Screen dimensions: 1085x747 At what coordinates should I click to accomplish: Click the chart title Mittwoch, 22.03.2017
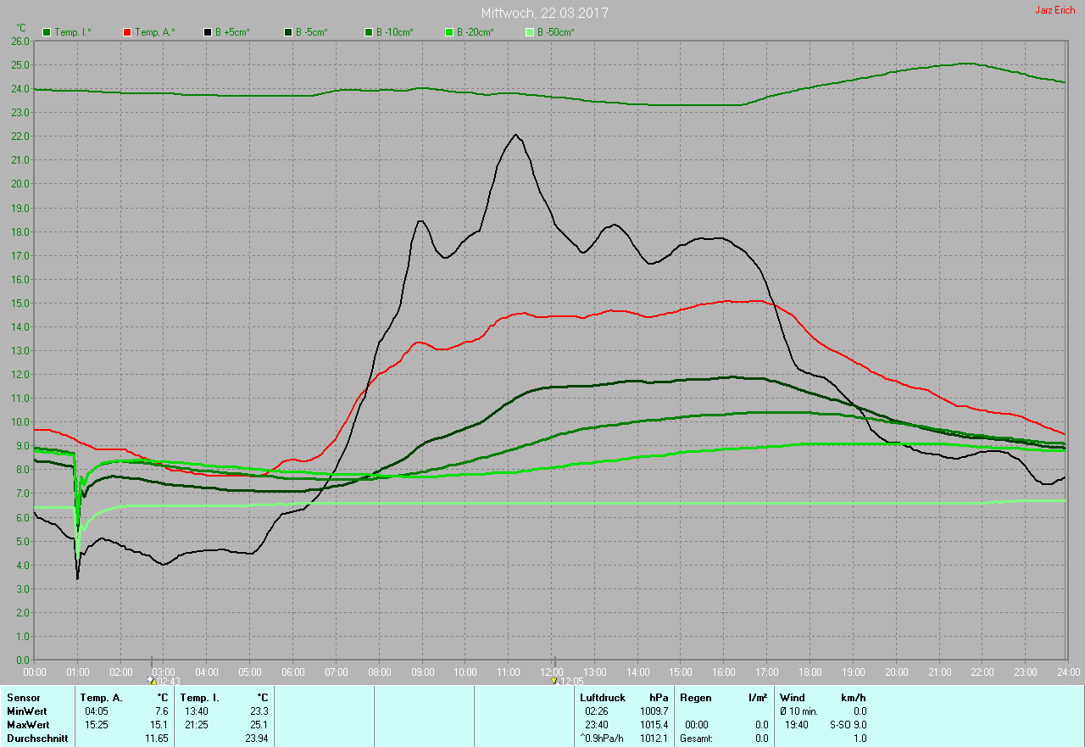pos(544,14)
